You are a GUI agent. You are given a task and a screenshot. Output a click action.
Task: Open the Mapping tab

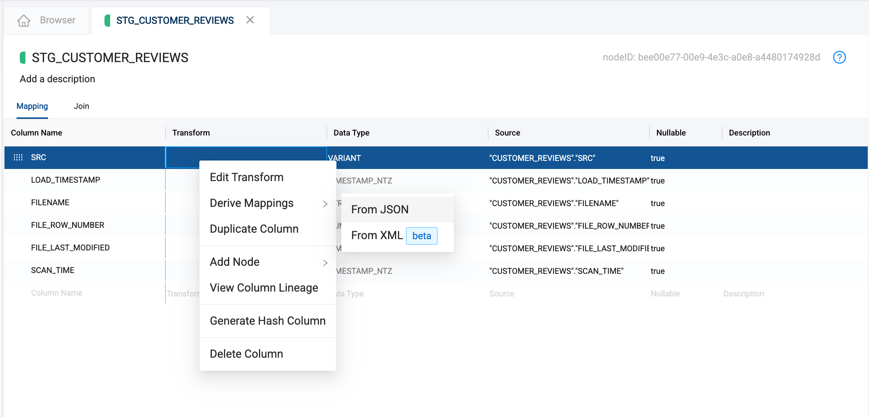click(x=32, y=106)
